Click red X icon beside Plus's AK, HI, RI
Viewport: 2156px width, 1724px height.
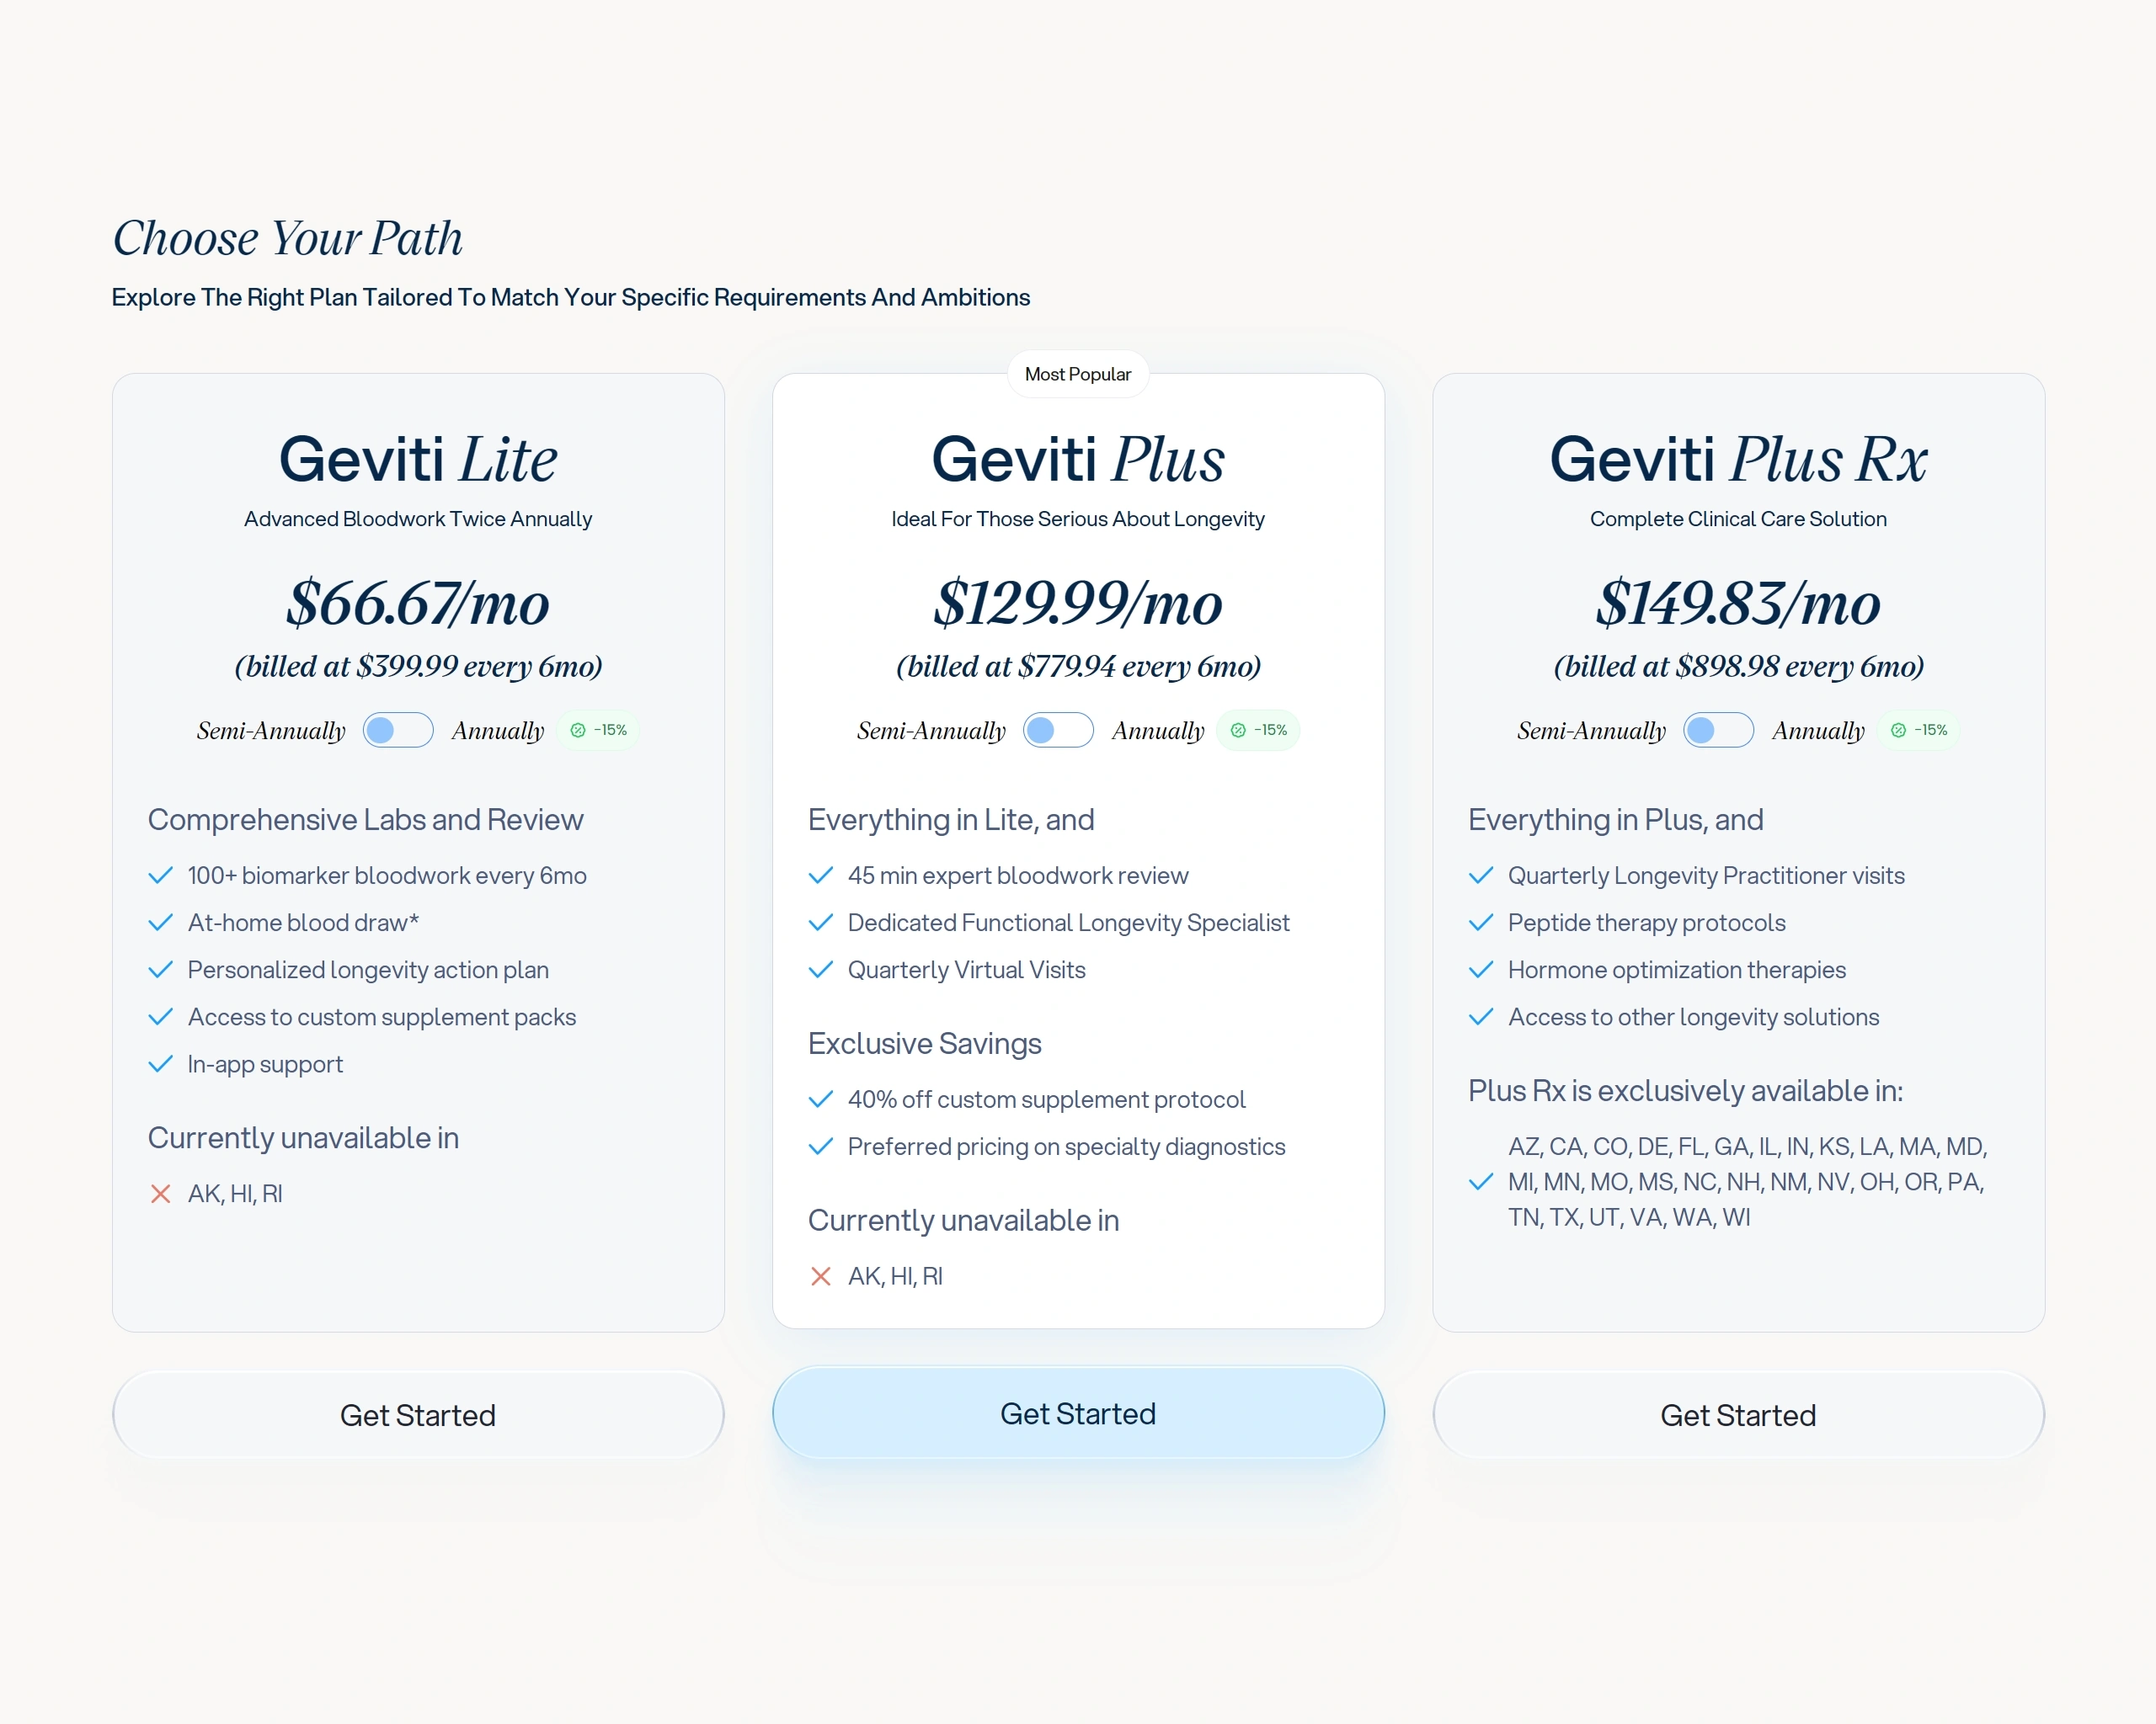820,1276
